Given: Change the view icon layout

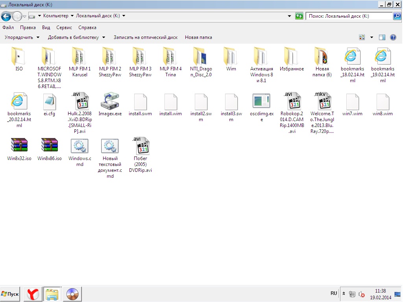Looking at the screenshot, I should 362,37.
